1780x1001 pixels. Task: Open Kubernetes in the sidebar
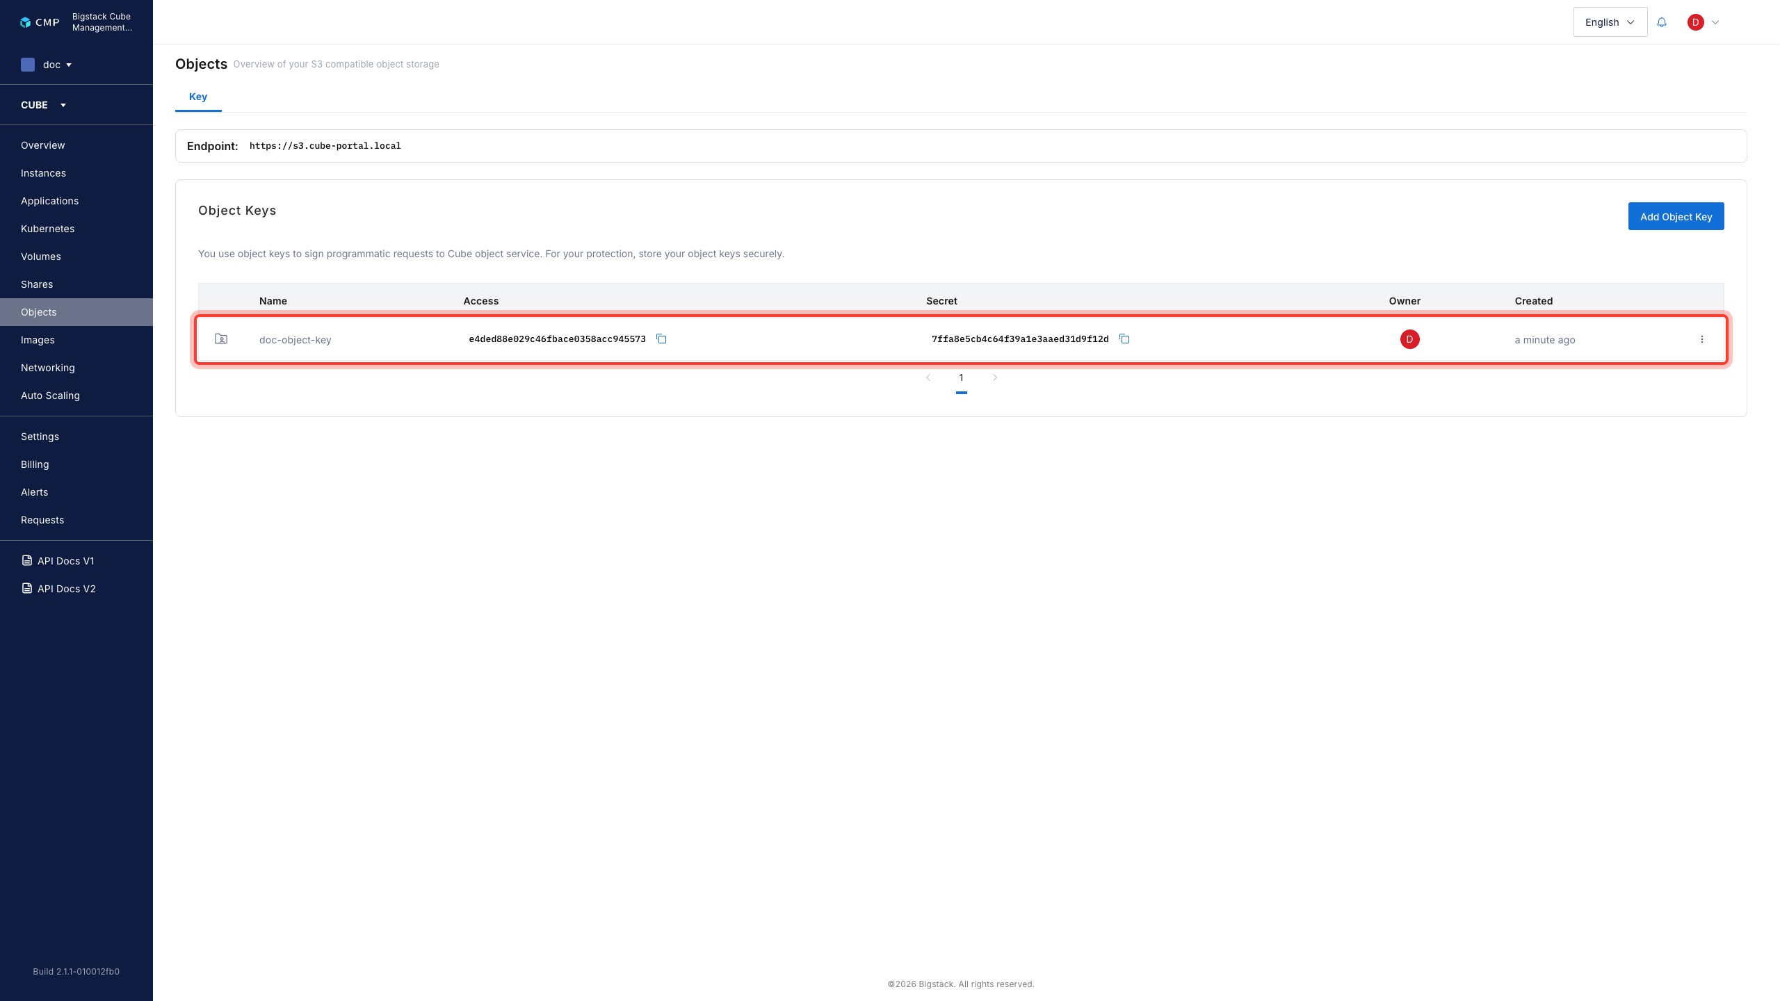[x=76, y=229]
